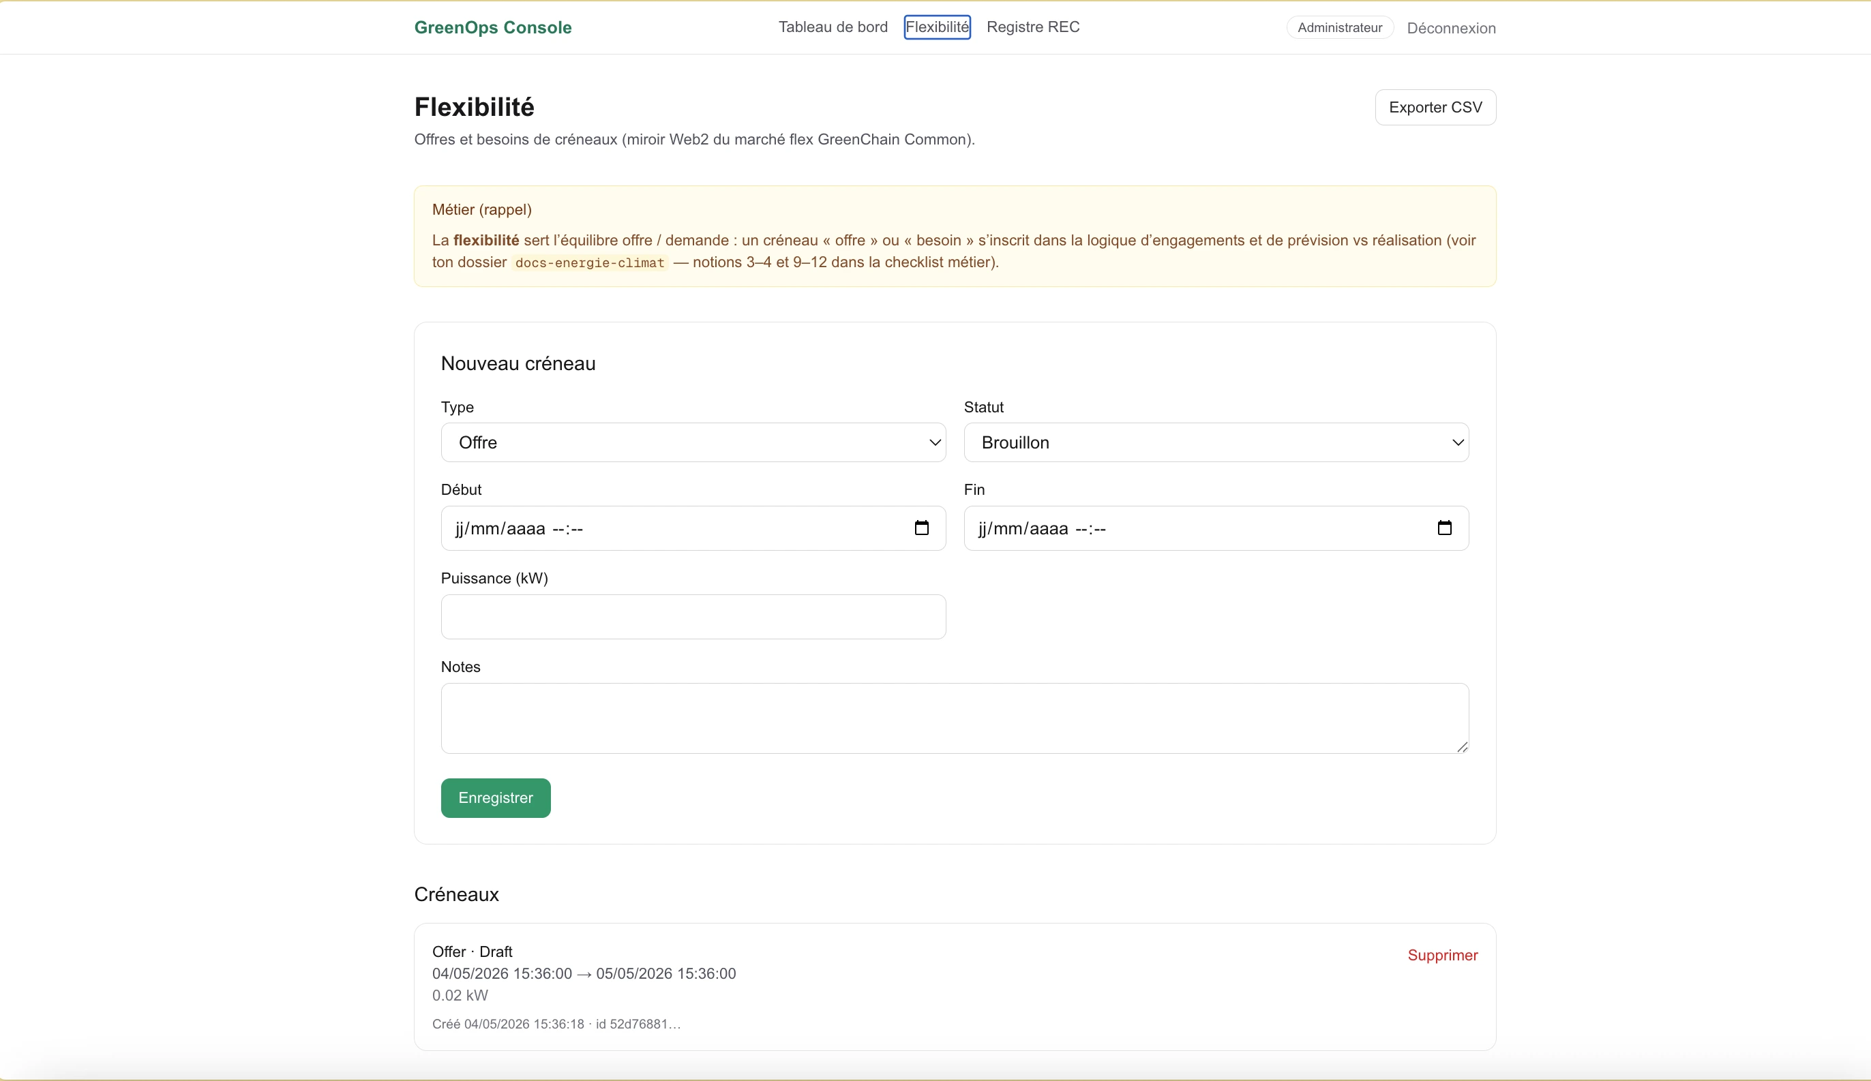Screen dimensions: 1871x1081
Task: Click the Créneaux list heading
Action: coord(457,894)
